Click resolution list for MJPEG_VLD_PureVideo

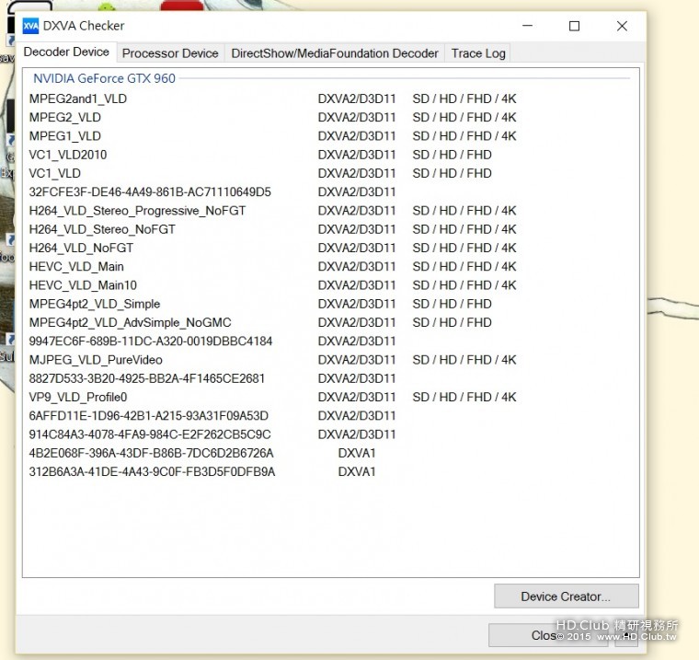coord(464,360)
